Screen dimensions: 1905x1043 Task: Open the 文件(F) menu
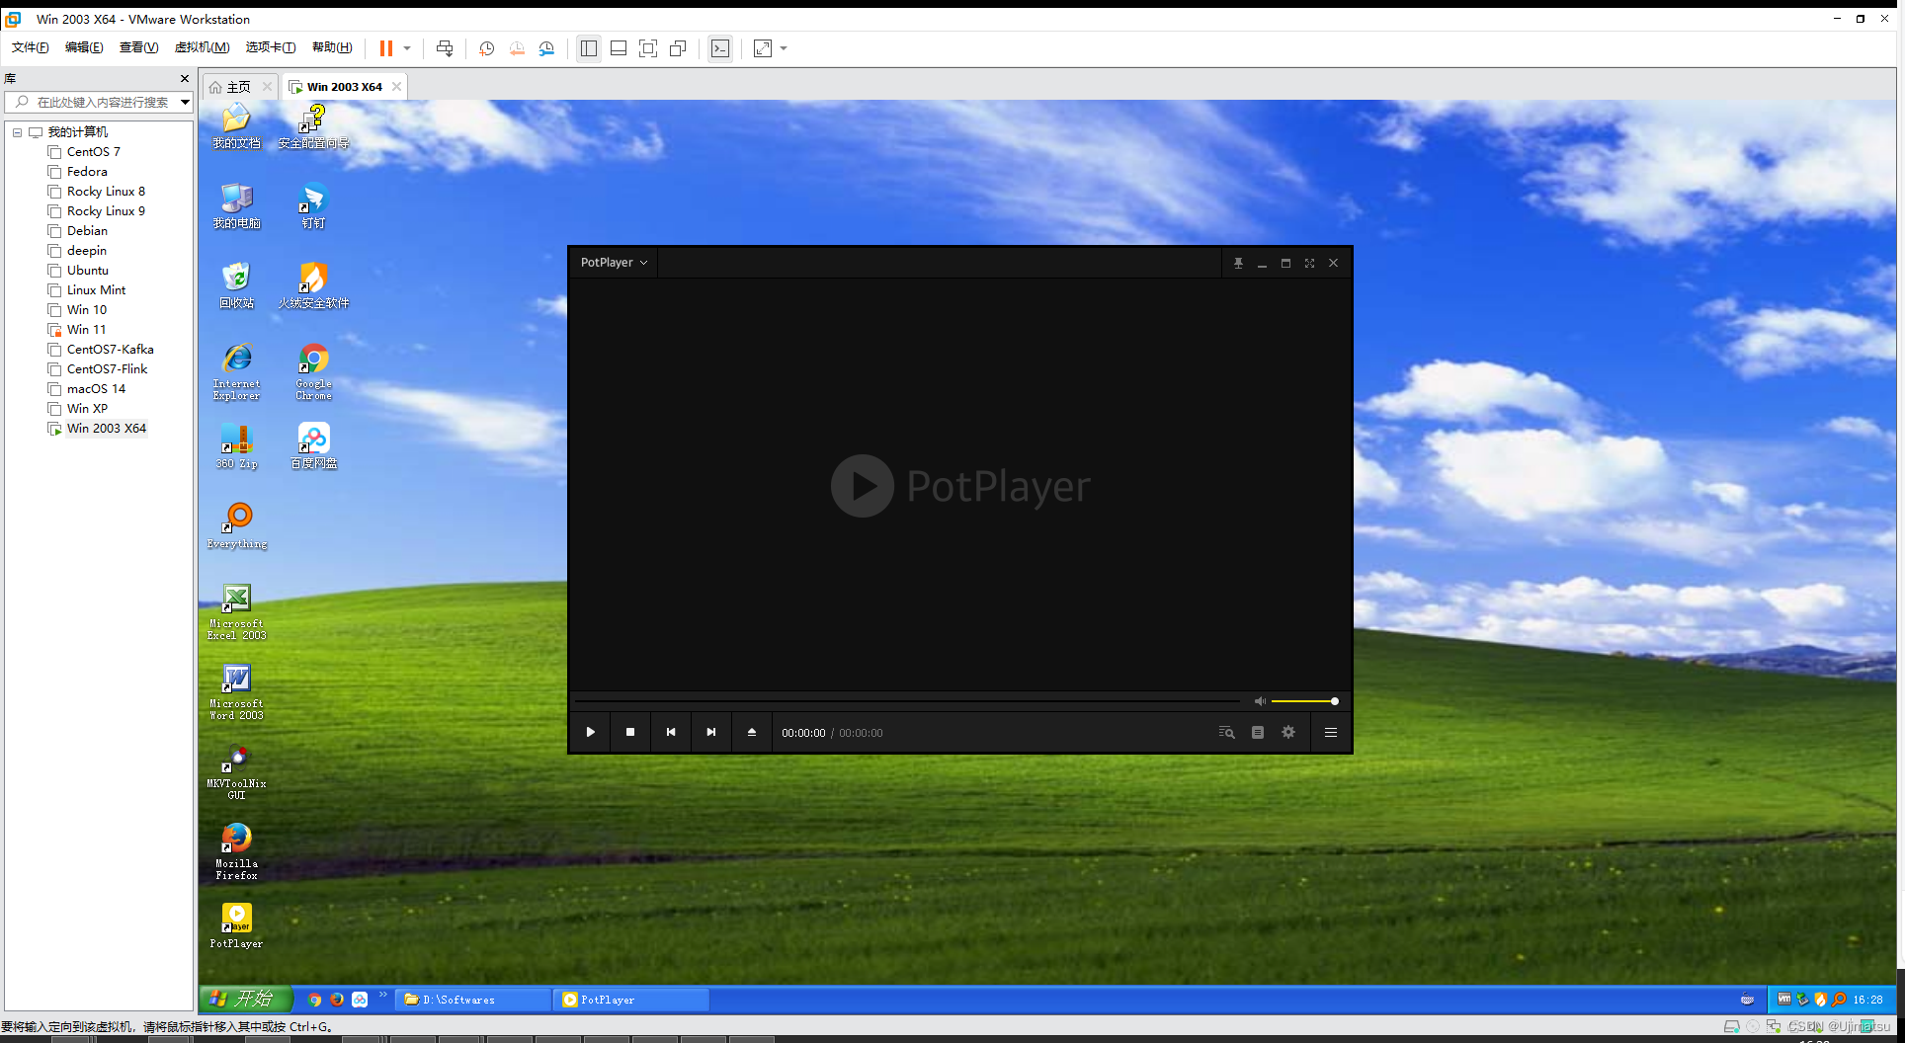tap(31, 47)
